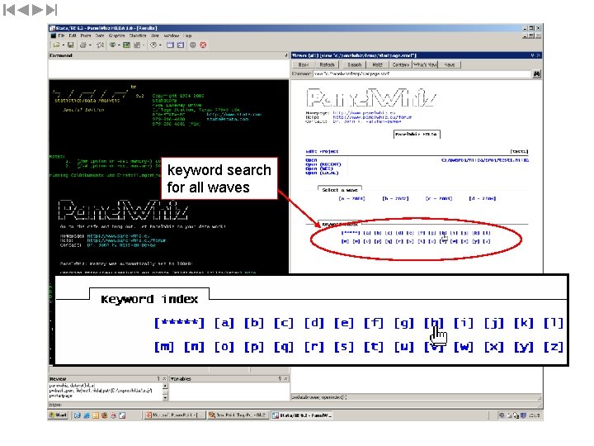This screenshot has height=446, width=594.
Task: Click the binoculars find icon in Viewer
Action: click(x=537, y=74)
